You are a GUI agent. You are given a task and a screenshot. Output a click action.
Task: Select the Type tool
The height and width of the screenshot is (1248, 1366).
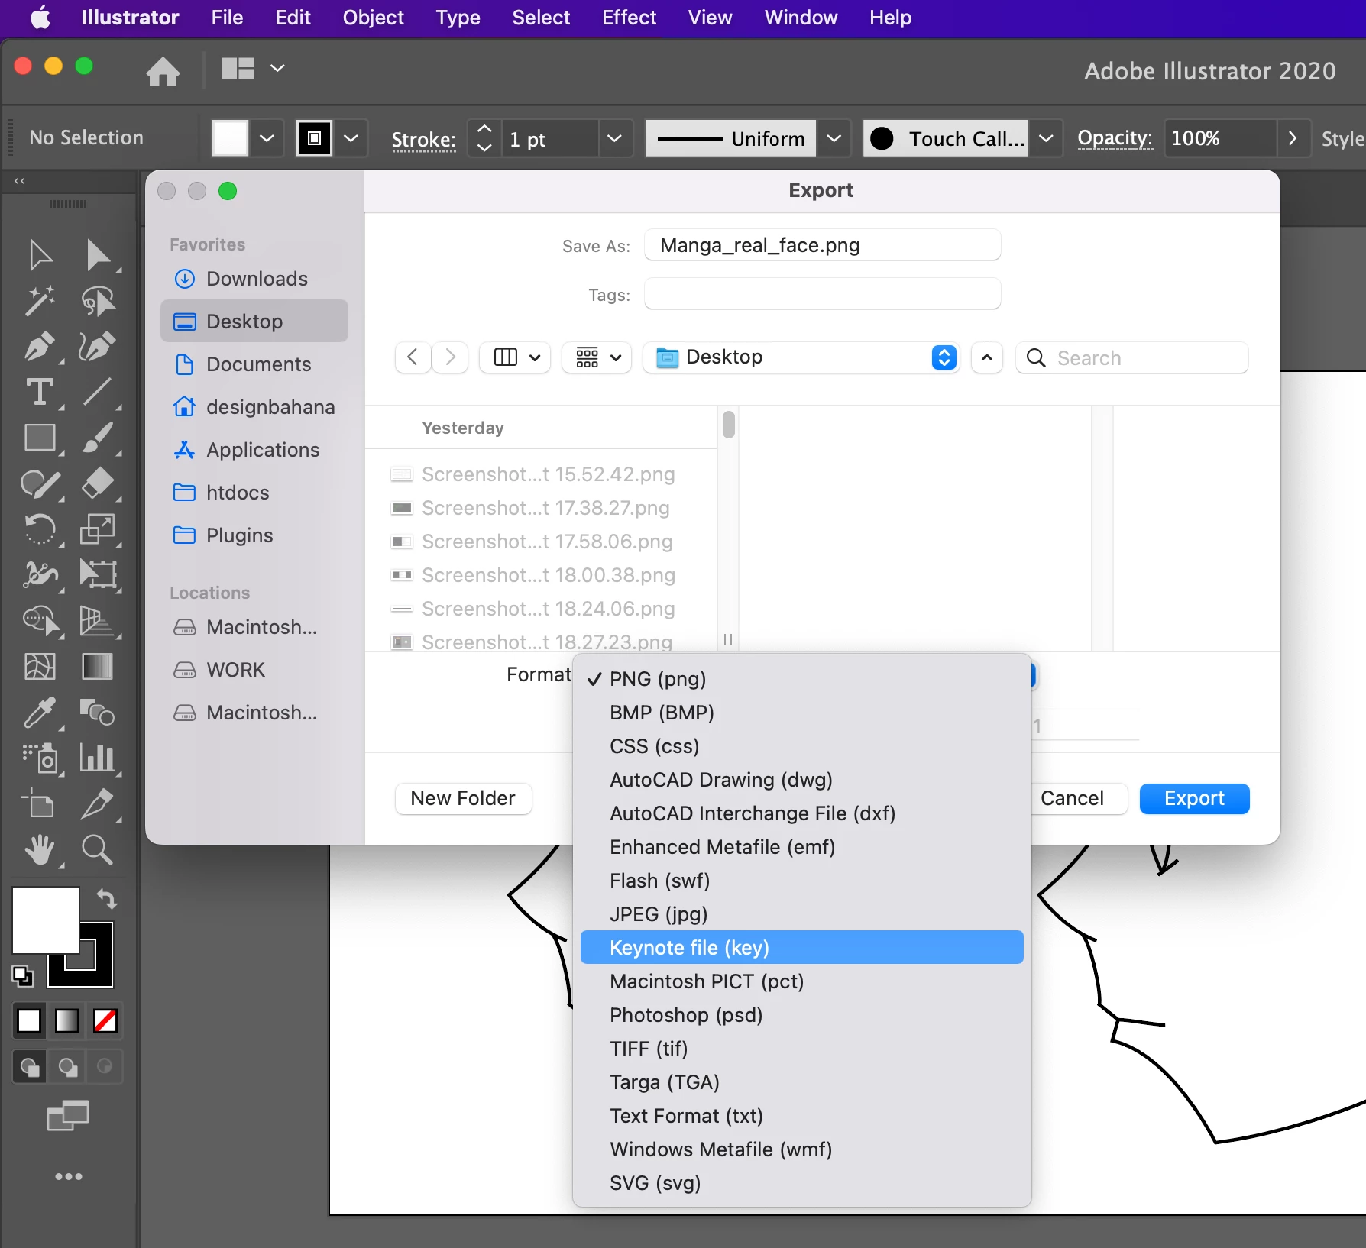click(x=40, y=393)
